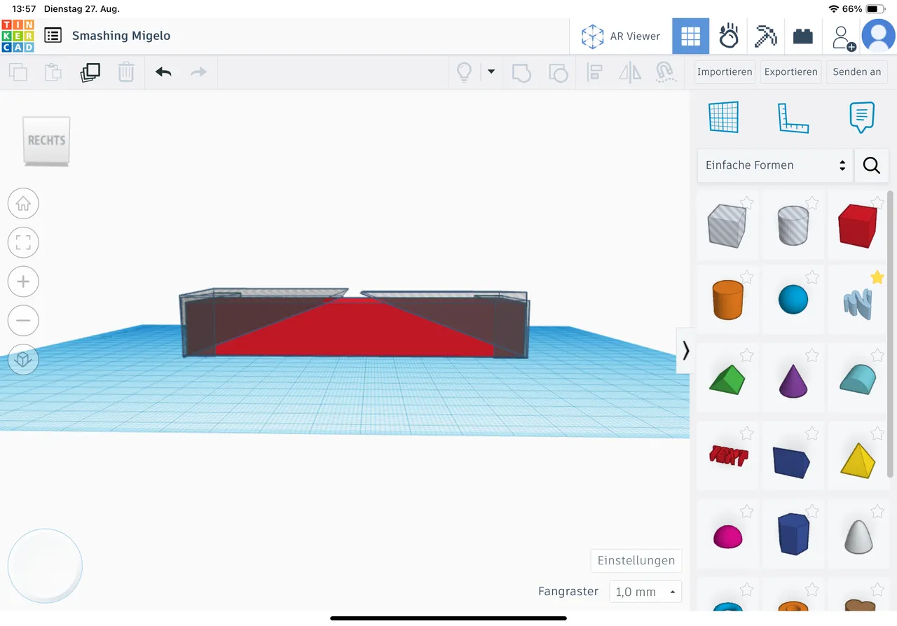Open the Notes tool
Viewport: 897px width, 626px height.
[x=862, y=117]
